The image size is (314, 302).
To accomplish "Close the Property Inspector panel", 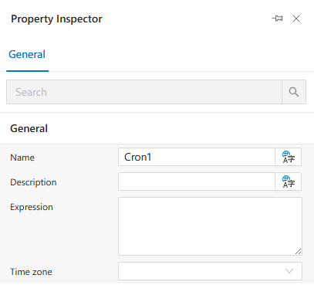I will click(296, 19).
